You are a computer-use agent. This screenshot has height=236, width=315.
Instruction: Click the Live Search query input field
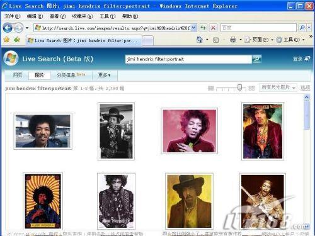pos(188,59)
